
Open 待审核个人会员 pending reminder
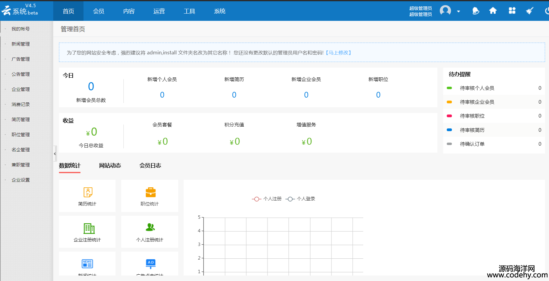point(494,88)
